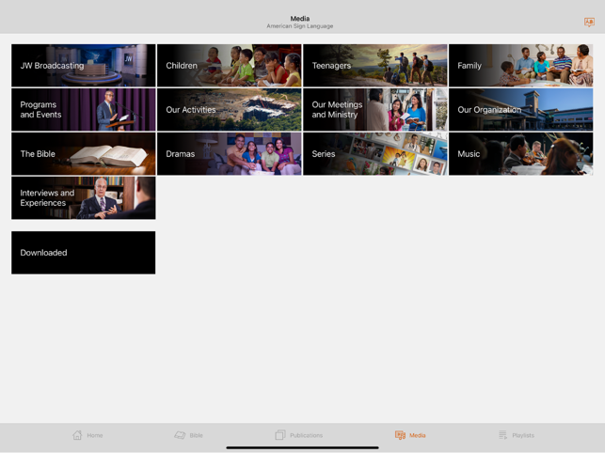Switch to the Playlists tab

pos(517,435)
